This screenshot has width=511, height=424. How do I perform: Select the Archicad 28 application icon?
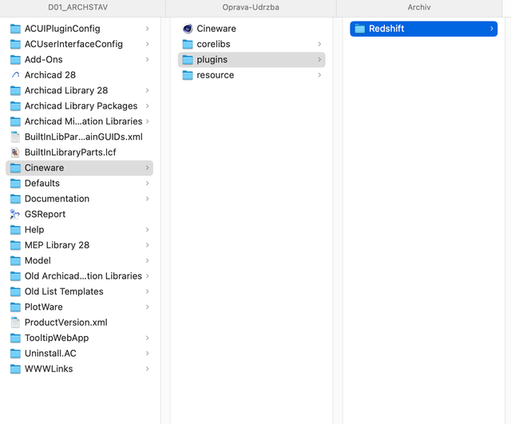[x=15, y=75]
